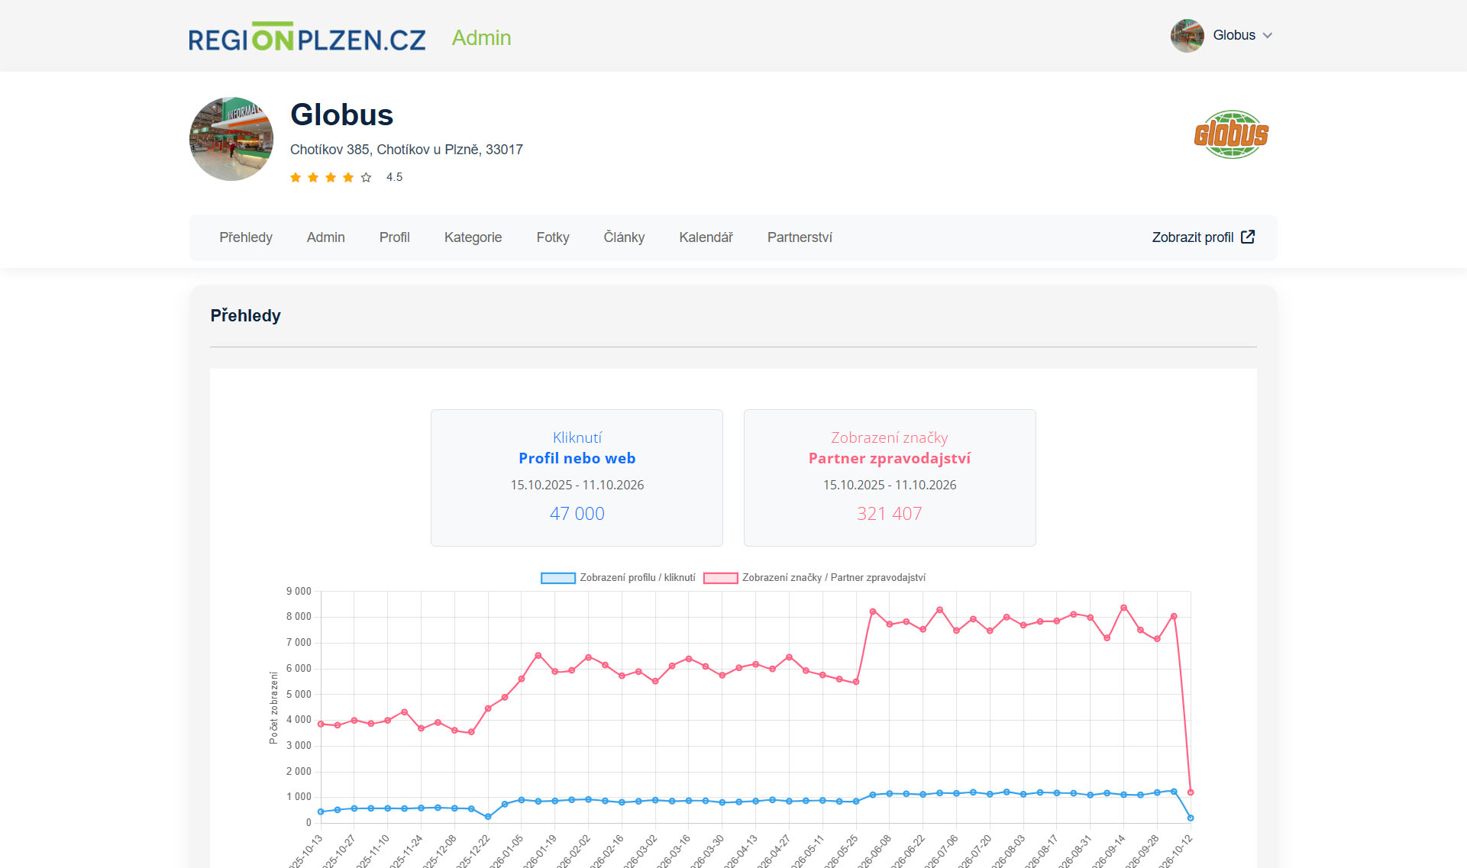Toggle the blue Zobrazení profilu legend series
The image size is (1467, 868).
[x=618, y=578]
